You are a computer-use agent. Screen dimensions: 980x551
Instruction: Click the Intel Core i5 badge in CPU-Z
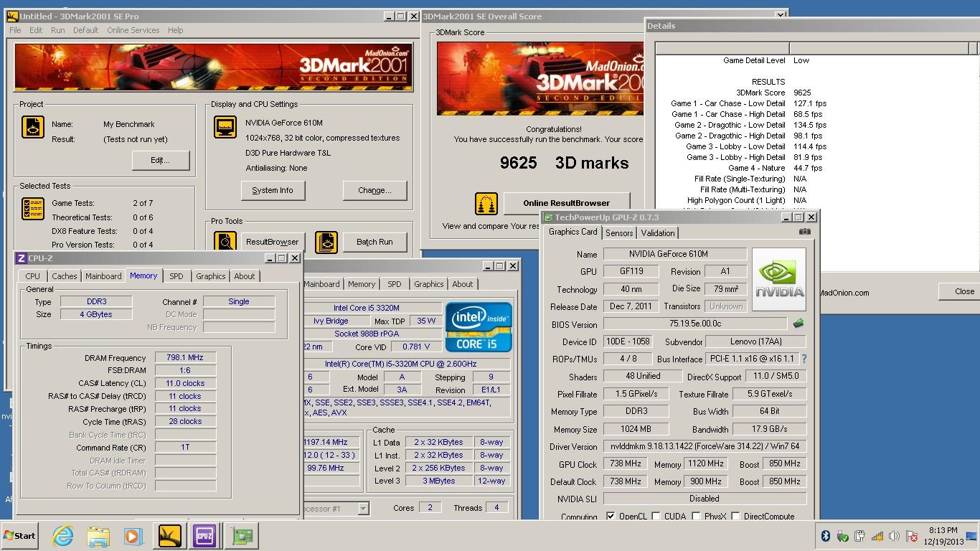coord(479,327)
